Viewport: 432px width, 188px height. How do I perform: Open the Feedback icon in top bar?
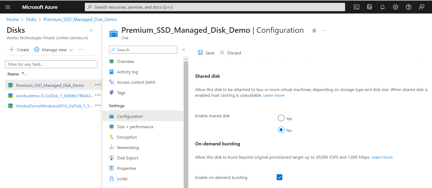tap(422, 7)
